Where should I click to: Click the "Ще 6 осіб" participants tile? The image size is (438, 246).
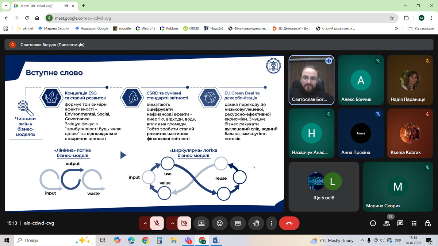[x=324, y=186]
